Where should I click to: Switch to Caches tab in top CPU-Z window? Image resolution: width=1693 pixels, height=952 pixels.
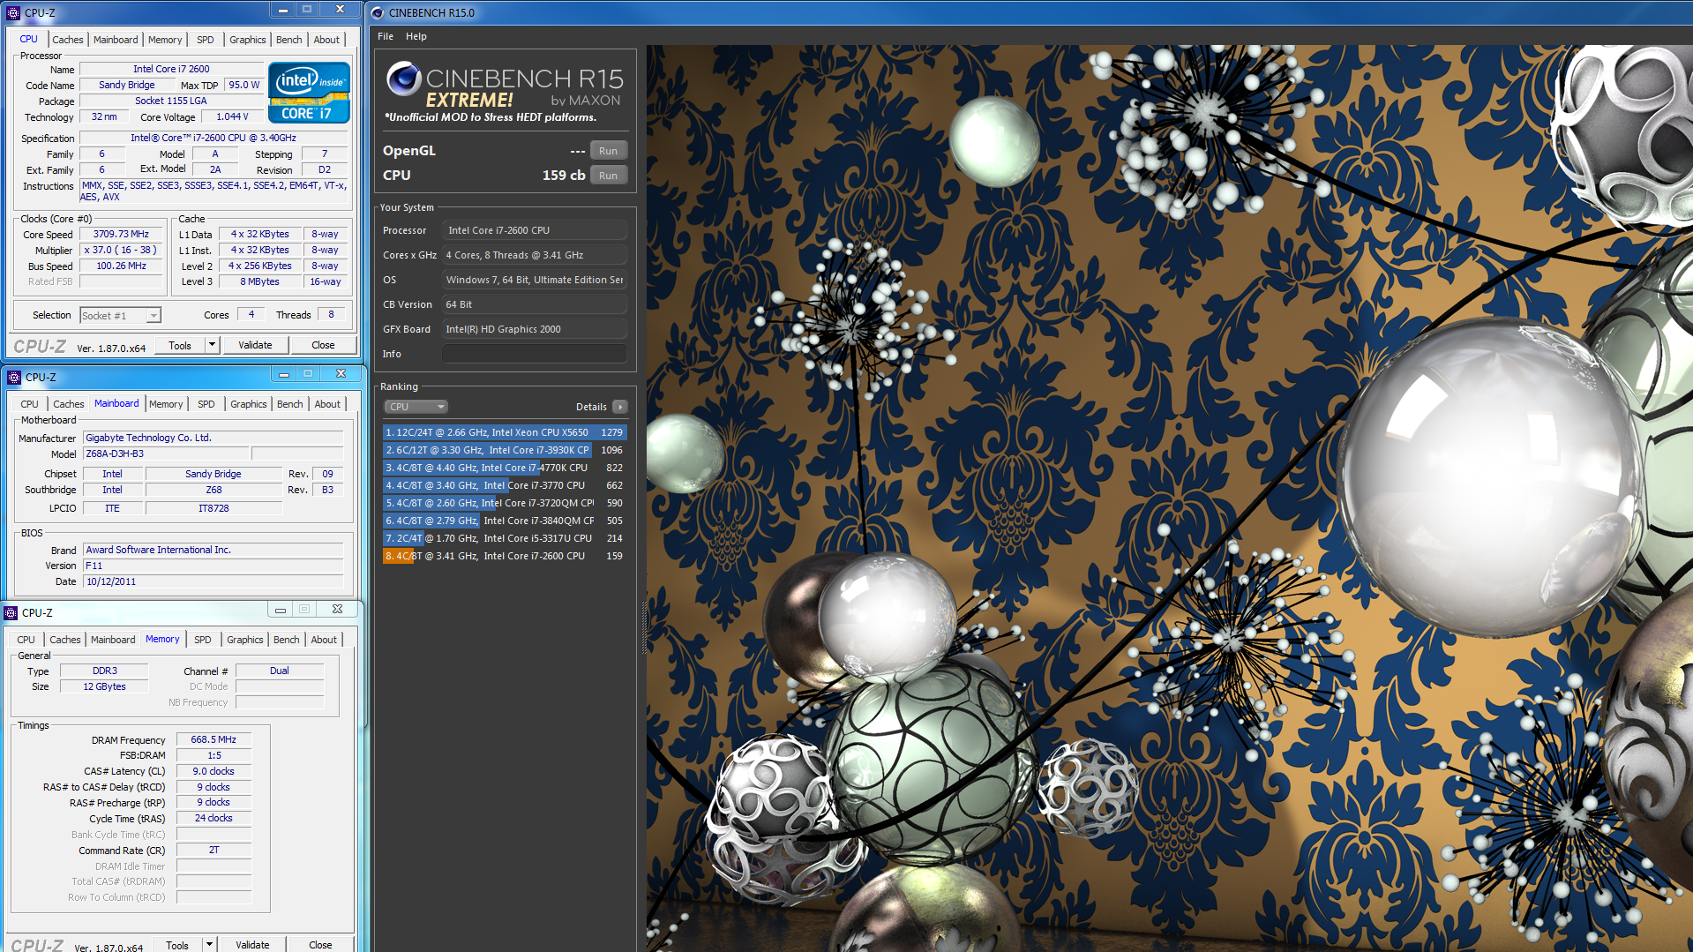click(68, 40)
